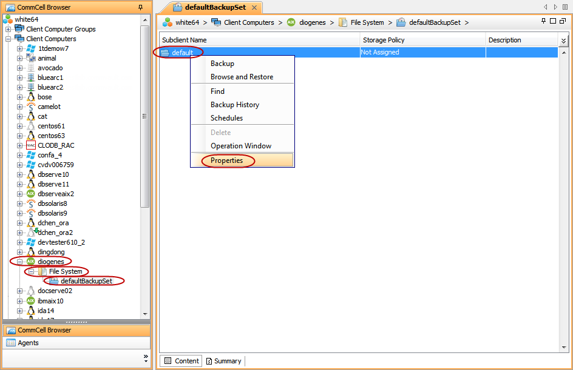
Task: Click the ibmaix10 AIX icon
Action: point(31,301)
